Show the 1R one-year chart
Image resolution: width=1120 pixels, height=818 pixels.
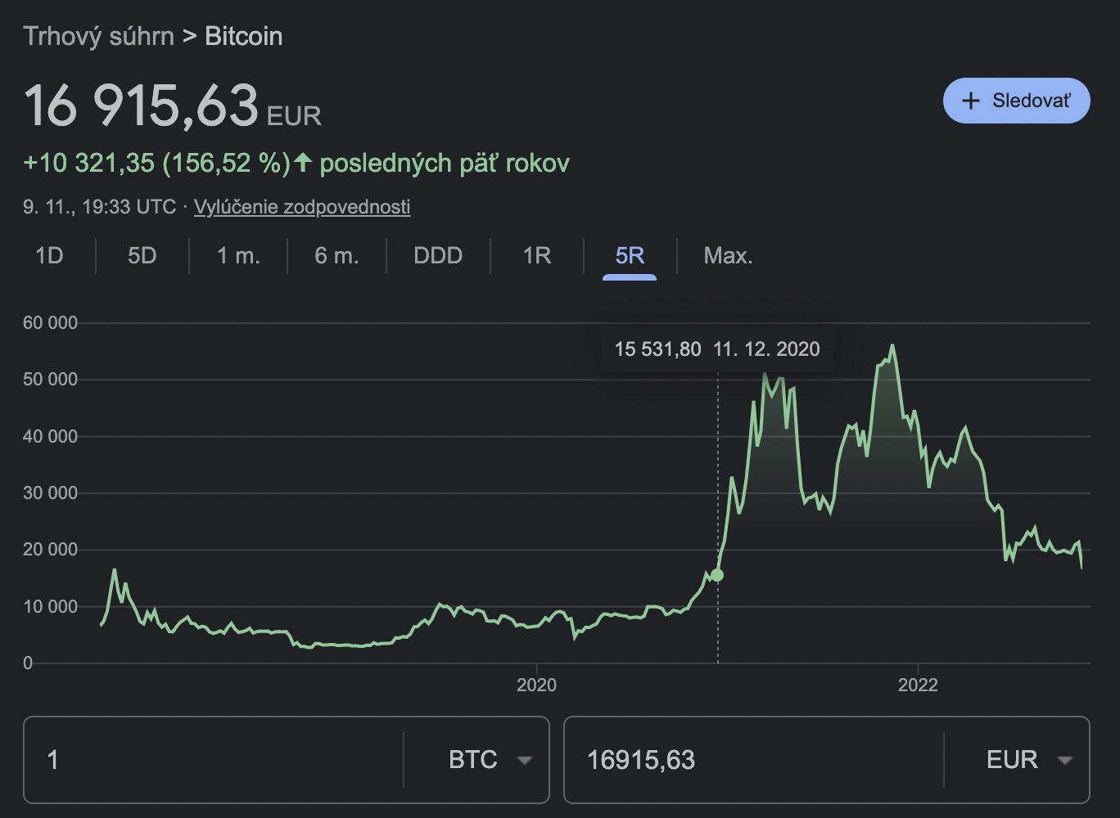537,256
